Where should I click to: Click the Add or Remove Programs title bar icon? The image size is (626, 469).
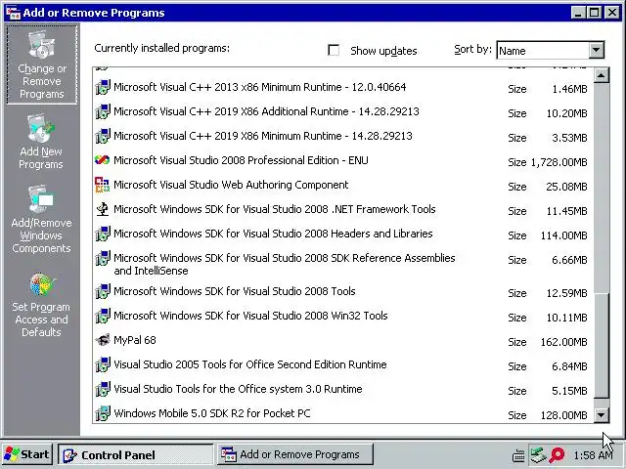13,13
